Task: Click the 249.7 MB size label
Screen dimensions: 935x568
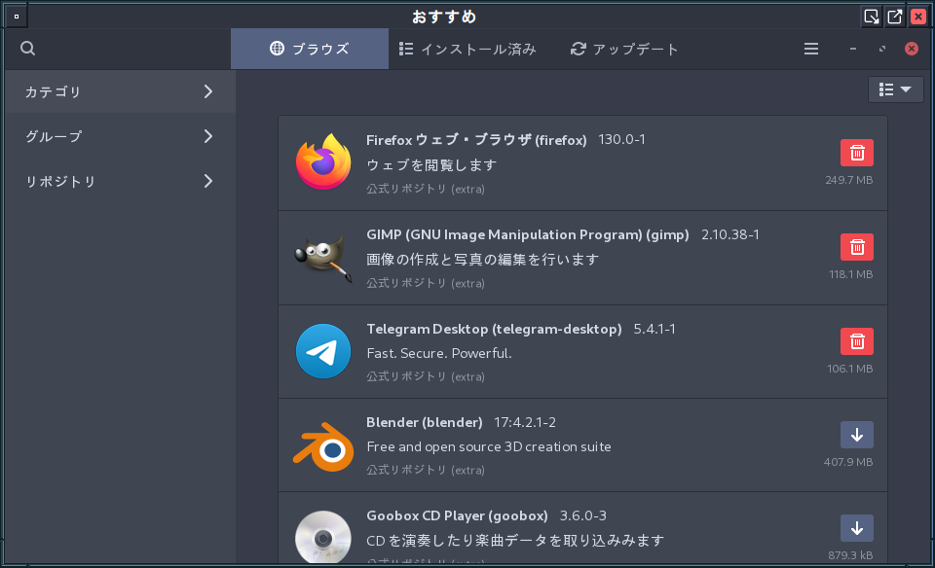Action: click(849, 180)
